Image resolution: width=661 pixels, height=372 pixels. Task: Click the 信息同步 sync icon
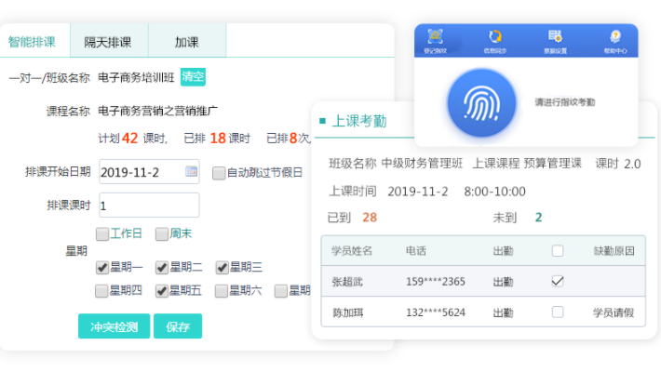click(495, 38)
